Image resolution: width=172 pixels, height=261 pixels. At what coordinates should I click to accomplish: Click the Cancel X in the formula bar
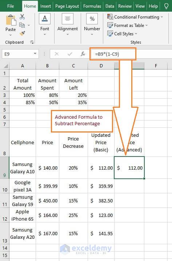pos(57,54)
